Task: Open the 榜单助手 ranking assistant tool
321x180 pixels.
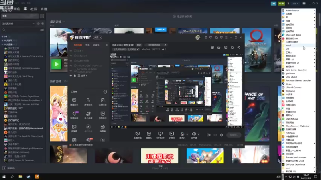Action: point(102,115)
